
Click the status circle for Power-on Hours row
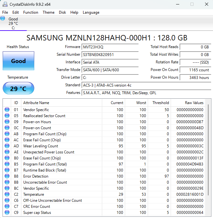[7, 122]
